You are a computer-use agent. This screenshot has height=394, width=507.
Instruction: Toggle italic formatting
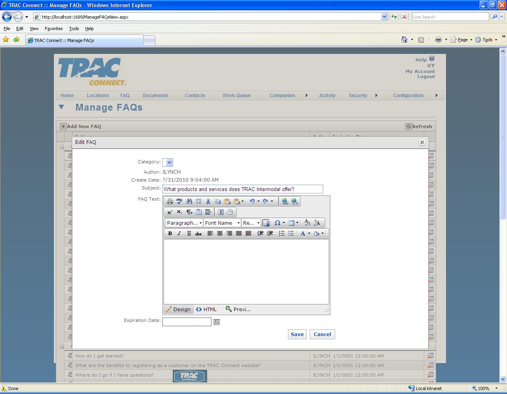179,233
